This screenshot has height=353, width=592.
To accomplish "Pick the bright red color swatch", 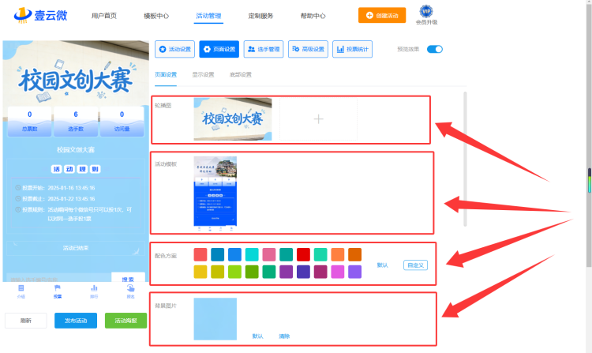I will pyautogui.click(x=303, y=254).
